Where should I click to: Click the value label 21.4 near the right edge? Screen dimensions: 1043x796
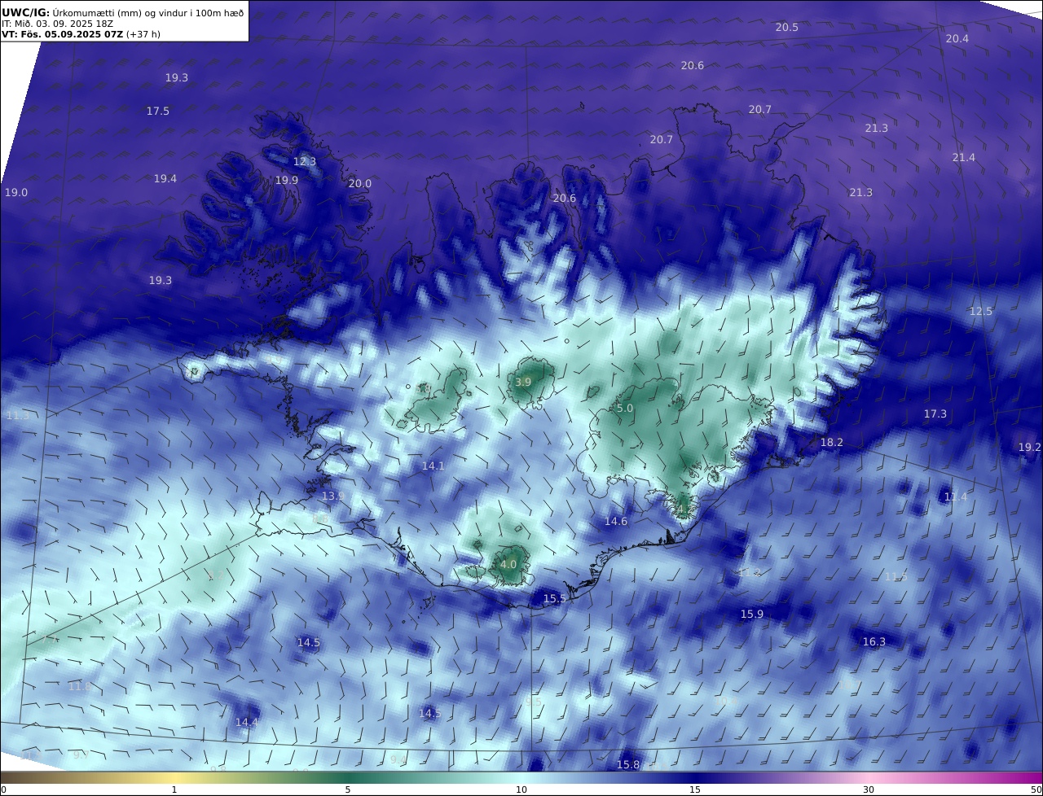point(964,158)
